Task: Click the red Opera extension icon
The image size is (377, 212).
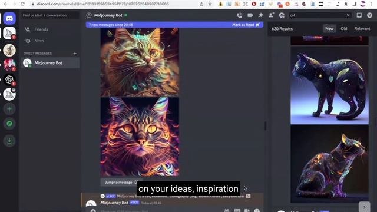Action: (254, 4)
